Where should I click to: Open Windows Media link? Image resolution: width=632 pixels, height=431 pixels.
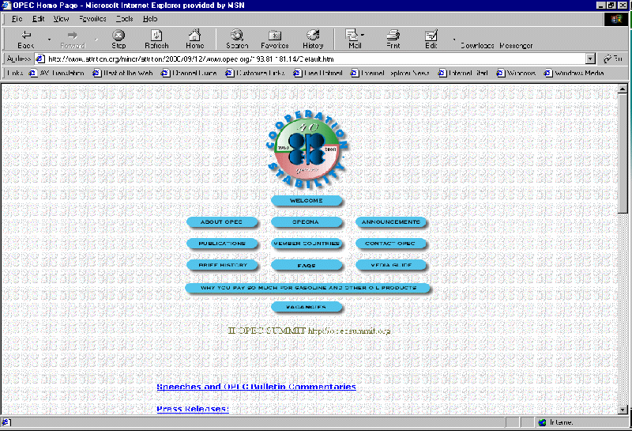[x=574, y=73]
